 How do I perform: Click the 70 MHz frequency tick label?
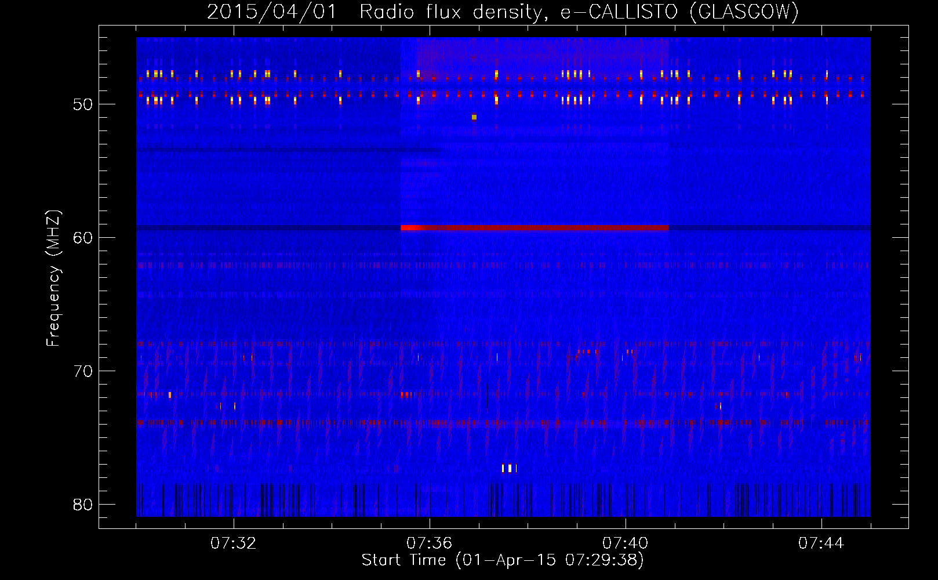click(x=83, y=371)
